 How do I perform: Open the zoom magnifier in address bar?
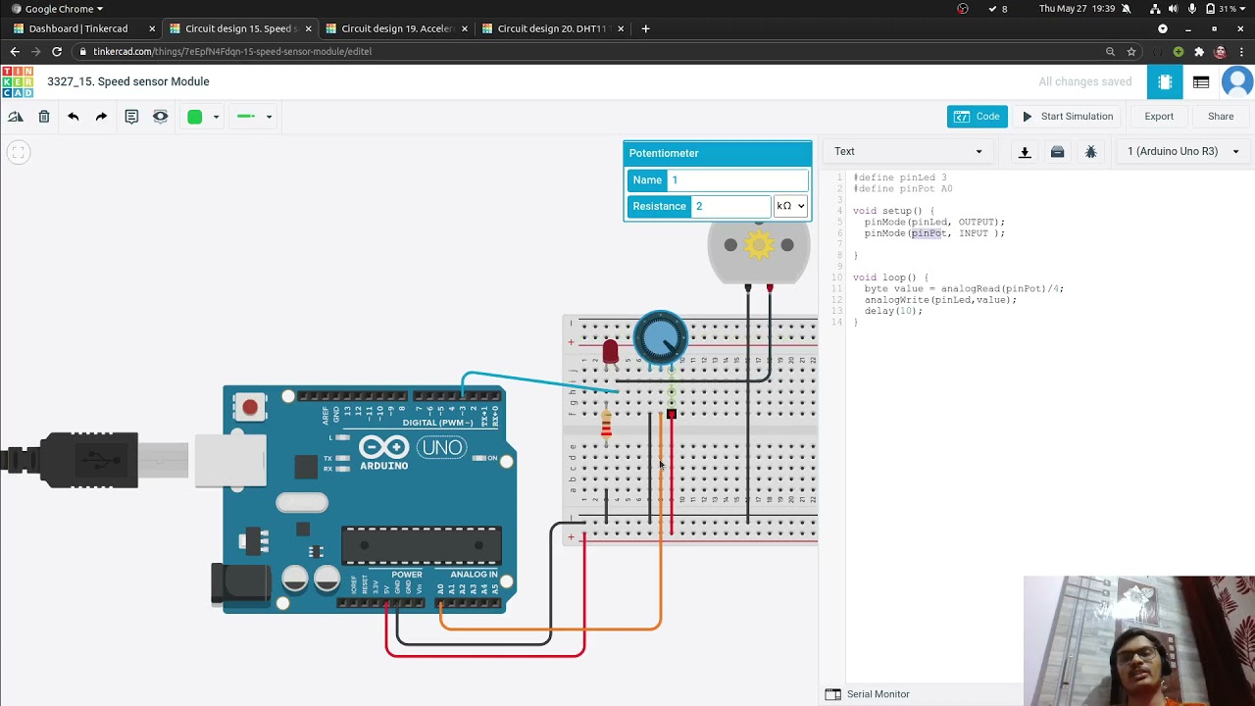[1110, 52]
